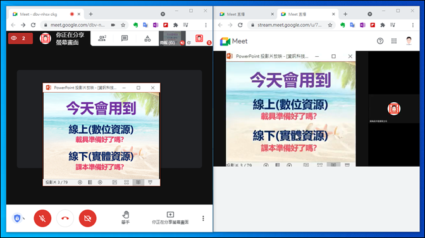Screen dimensions: 425x238
Task: Open Google Translate extension in right window
Action: (353, 25)
